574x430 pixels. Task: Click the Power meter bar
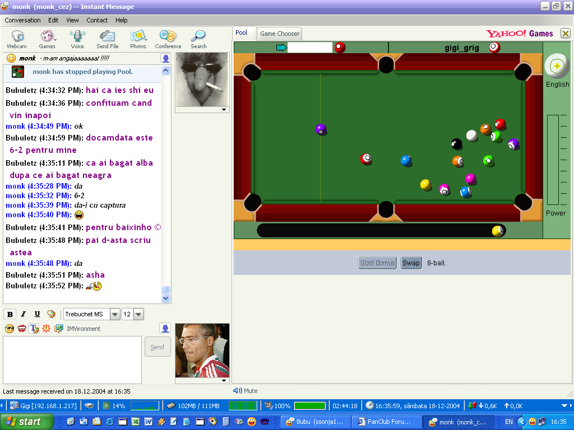[x=553, y=160]
